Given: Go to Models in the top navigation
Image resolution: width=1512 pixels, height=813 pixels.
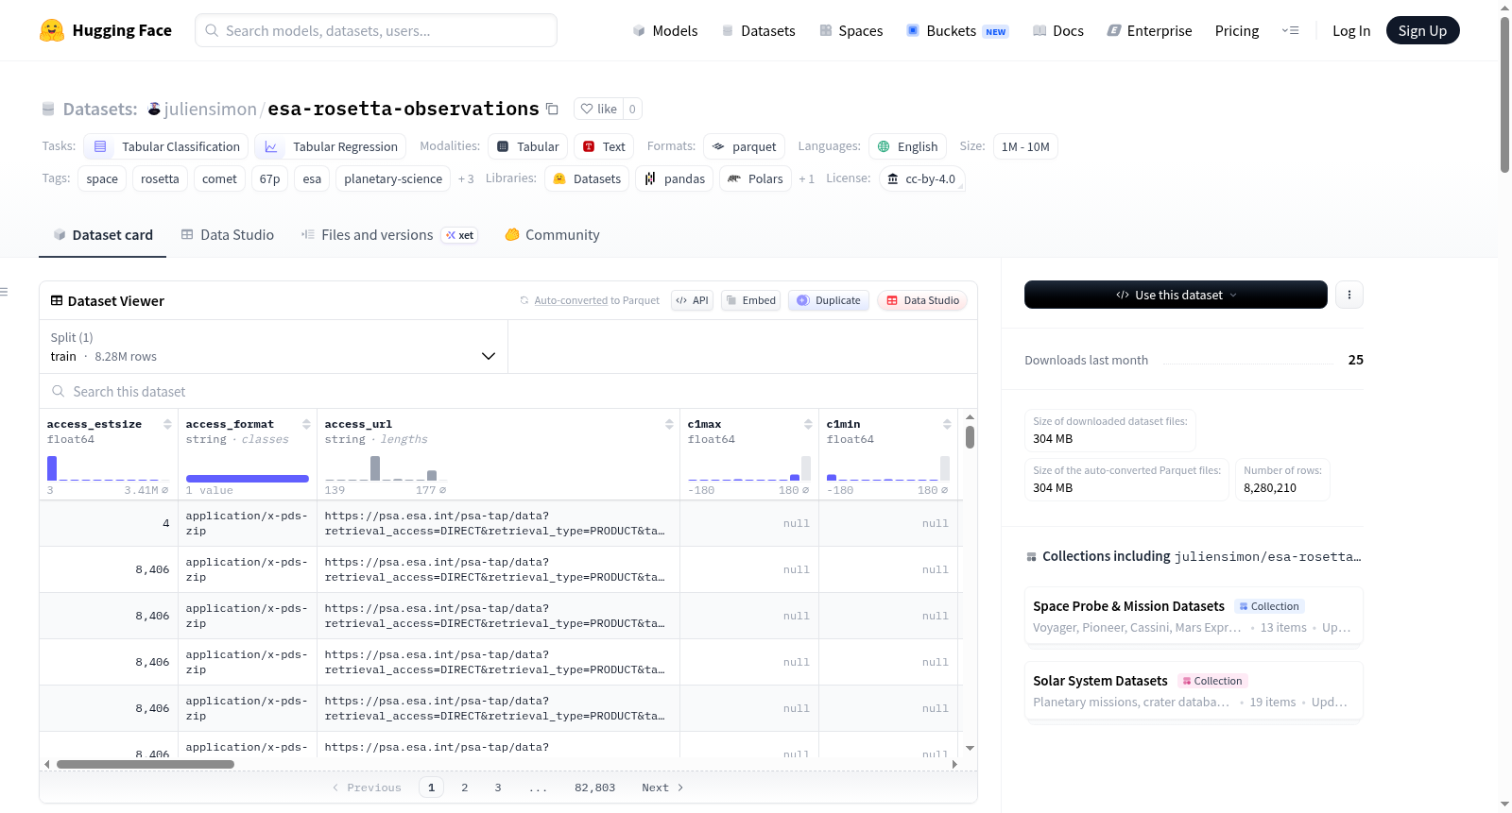Looking at the screenshot, I should [x=665, y=30].
